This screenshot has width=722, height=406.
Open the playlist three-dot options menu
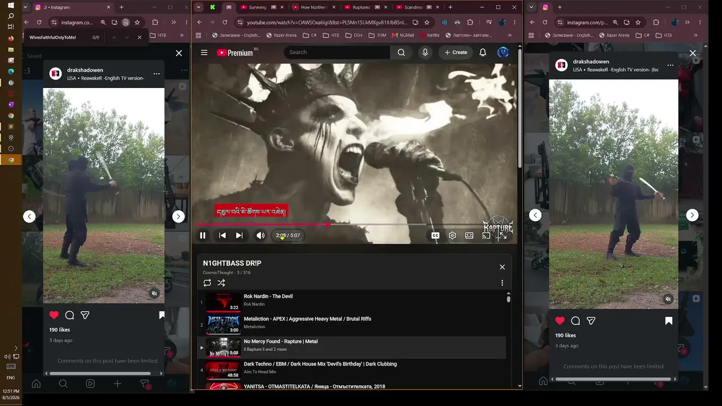click(x=502, y=283)
